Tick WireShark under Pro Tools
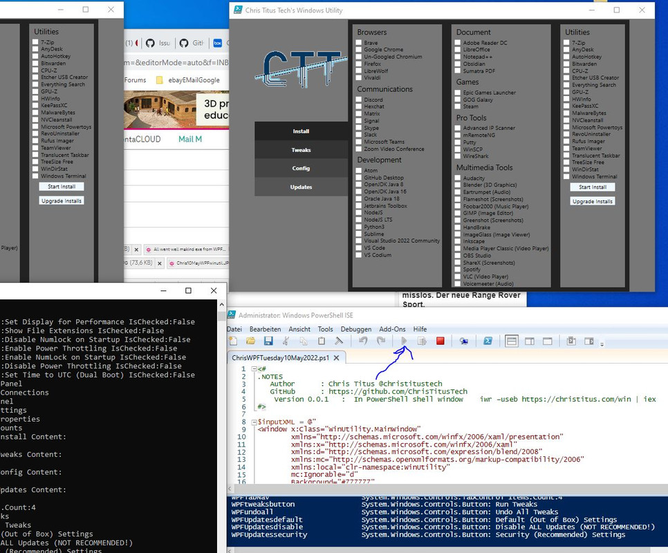 click(x=458, y=156)
